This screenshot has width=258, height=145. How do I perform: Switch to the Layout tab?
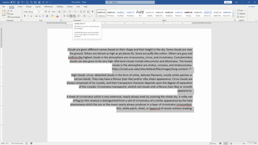click(37, 6)
